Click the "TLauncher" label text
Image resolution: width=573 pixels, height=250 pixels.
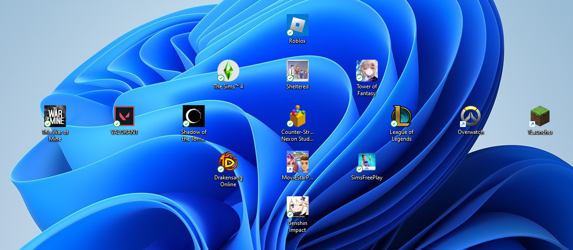(540, 132)
